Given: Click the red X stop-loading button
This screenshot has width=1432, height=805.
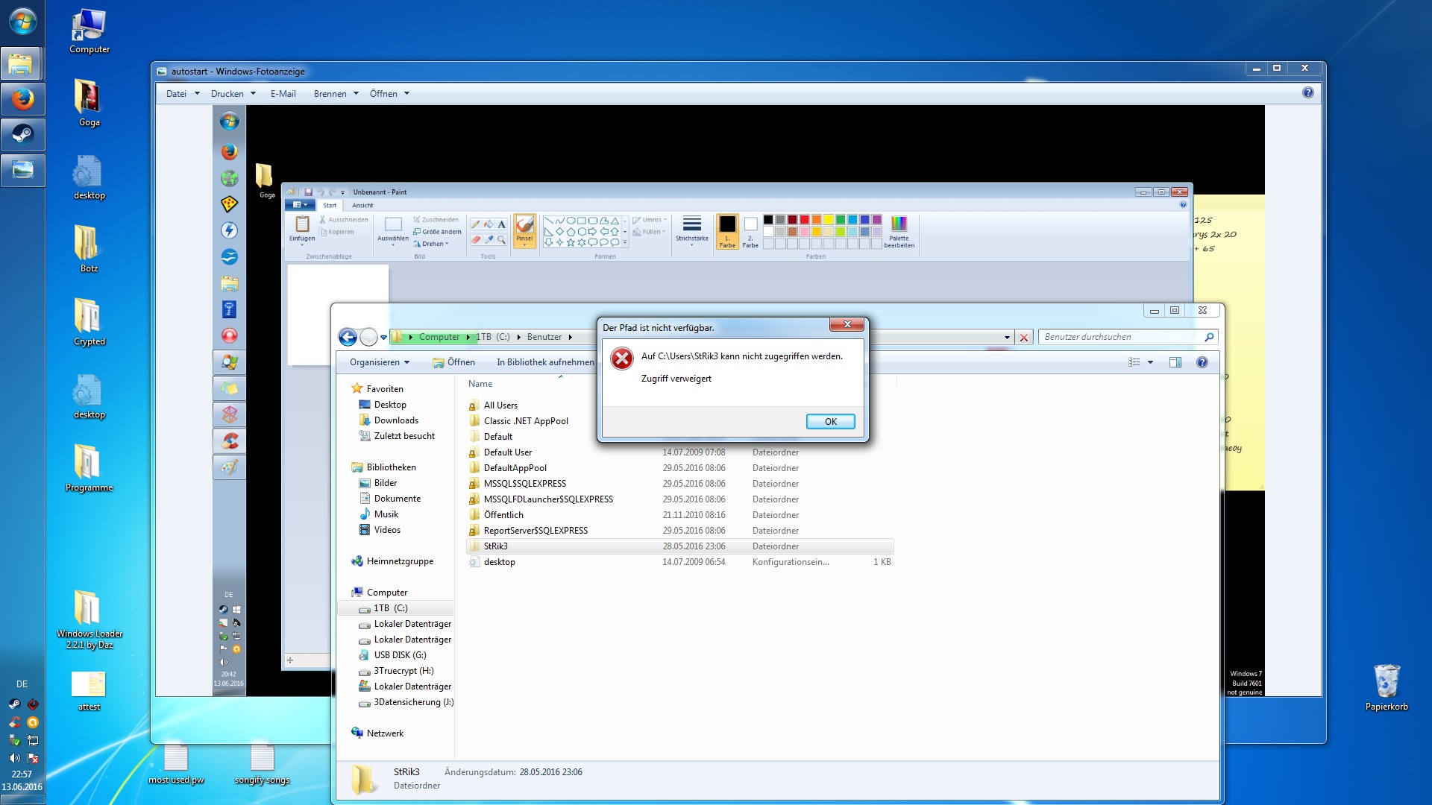Looking at the screenshot, I should (1024, 338).
